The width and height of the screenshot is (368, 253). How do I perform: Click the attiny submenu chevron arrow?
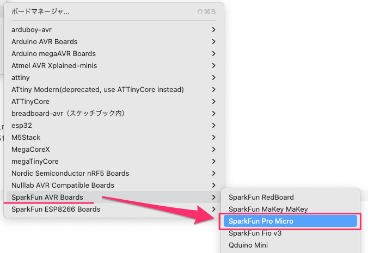click(214, 78)
